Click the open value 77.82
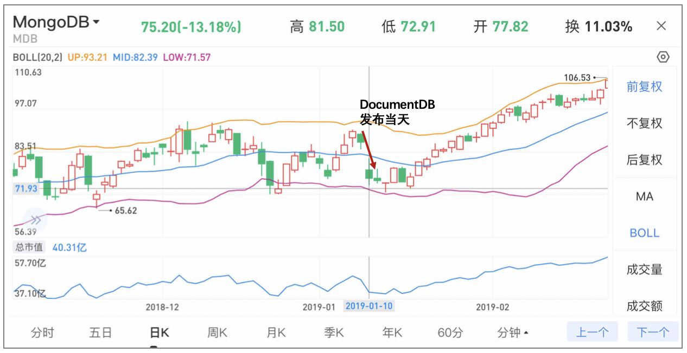 pos(510,27)
